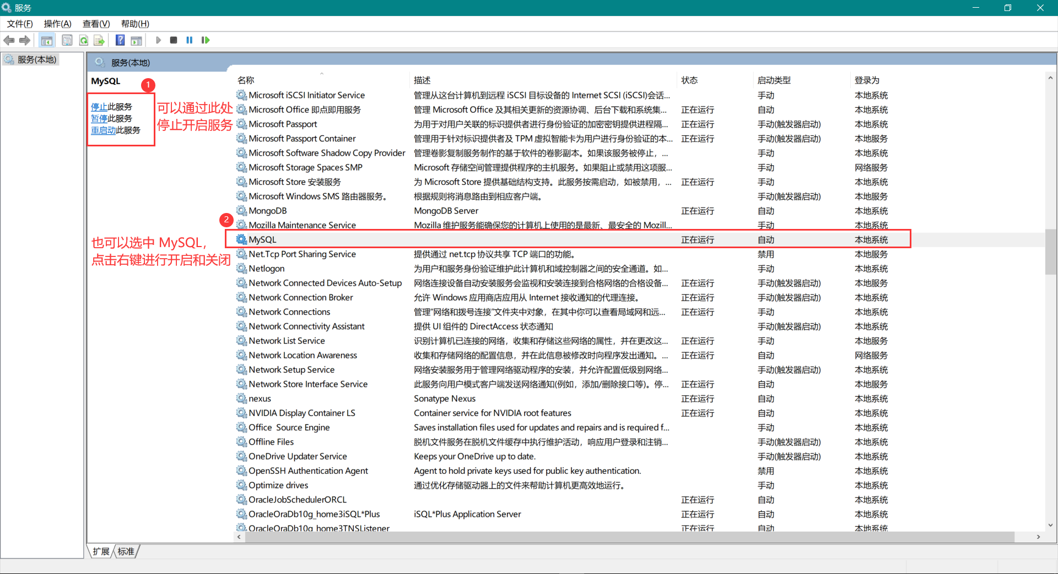Open the 文件(F) menu
This screenshot has height=574, width=1058.
[x=20, y=24]
